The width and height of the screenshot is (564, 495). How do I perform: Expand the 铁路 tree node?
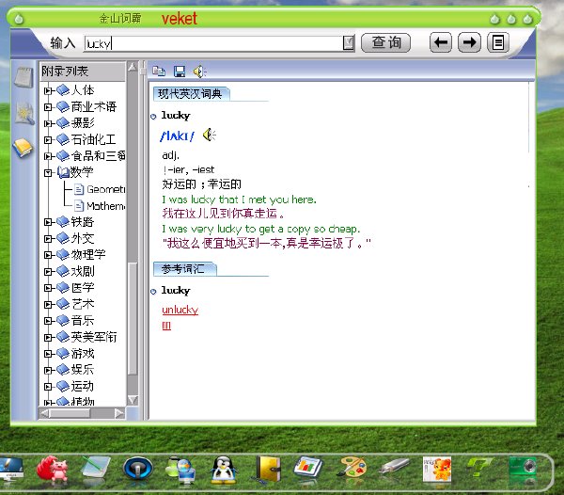[x=48, y=222]
